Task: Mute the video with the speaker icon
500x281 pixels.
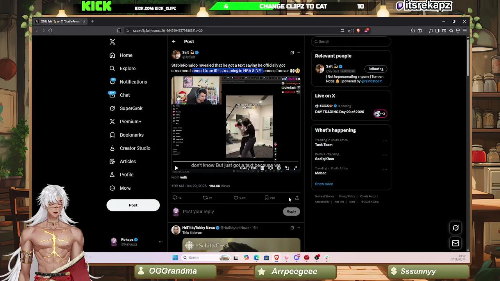Action: (x=270, y=168)
